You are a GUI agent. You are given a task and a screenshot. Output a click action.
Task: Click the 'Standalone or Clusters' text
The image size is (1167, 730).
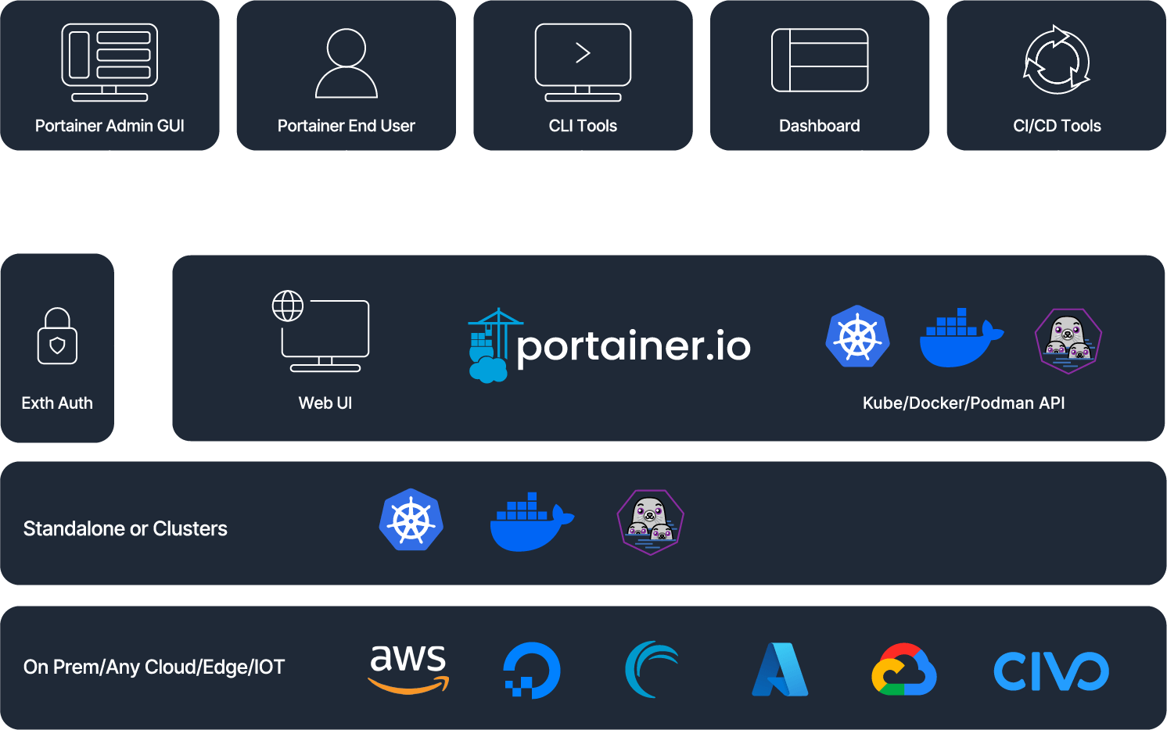coord(125,529)
